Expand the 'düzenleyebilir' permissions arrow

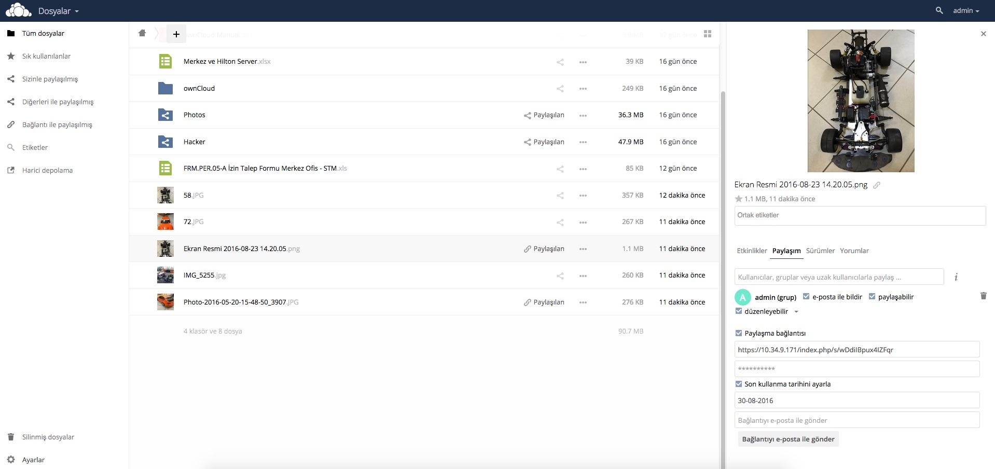[796, 312]
